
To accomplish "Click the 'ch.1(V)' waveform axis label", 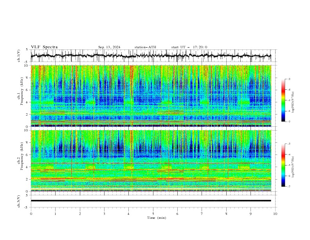I will [19, 56].
